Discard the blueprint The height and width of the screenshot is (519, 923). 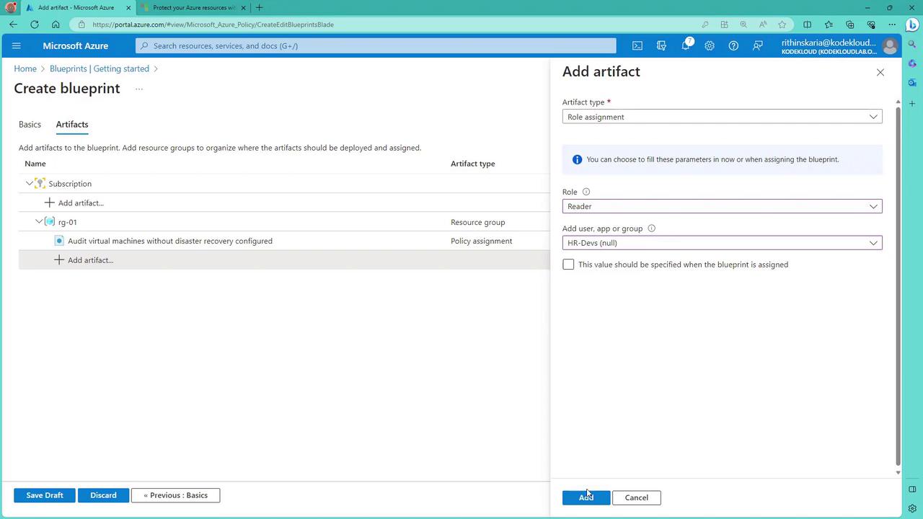103,495
